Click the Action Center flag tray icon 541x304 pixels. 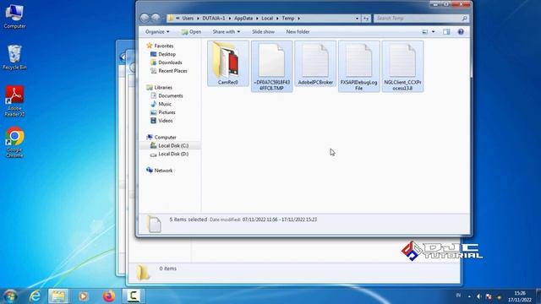tap(489, 296)
